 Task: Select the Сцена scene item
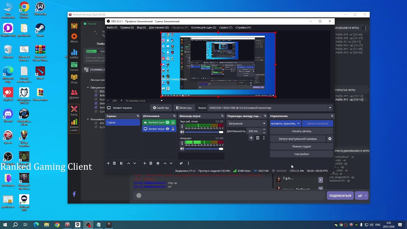(123, 122)
